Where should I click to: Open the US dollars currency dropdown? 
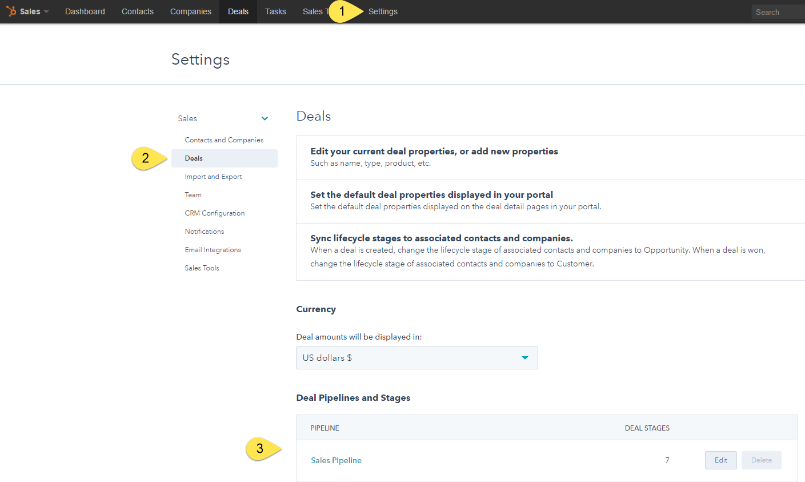click(x=417, y=358)
